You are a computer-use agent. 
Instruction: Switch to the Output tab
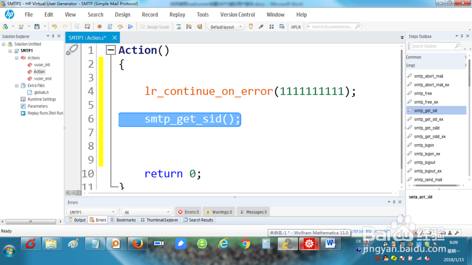tap(77, 220)
